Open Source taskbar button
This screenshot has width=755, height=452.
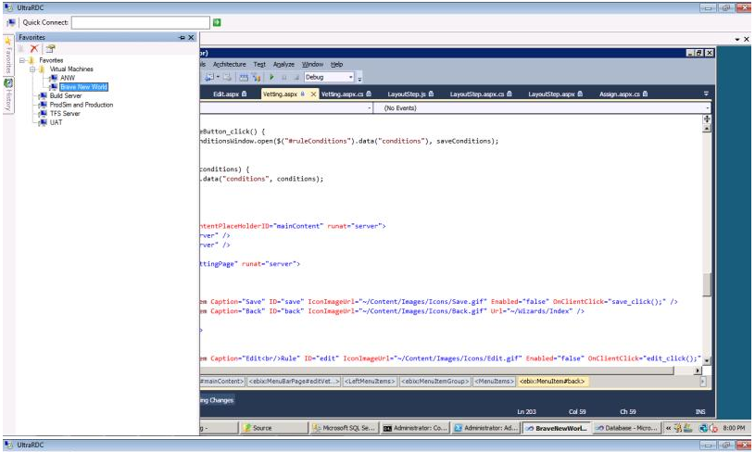pyautogui.click(x=274, y=427)
